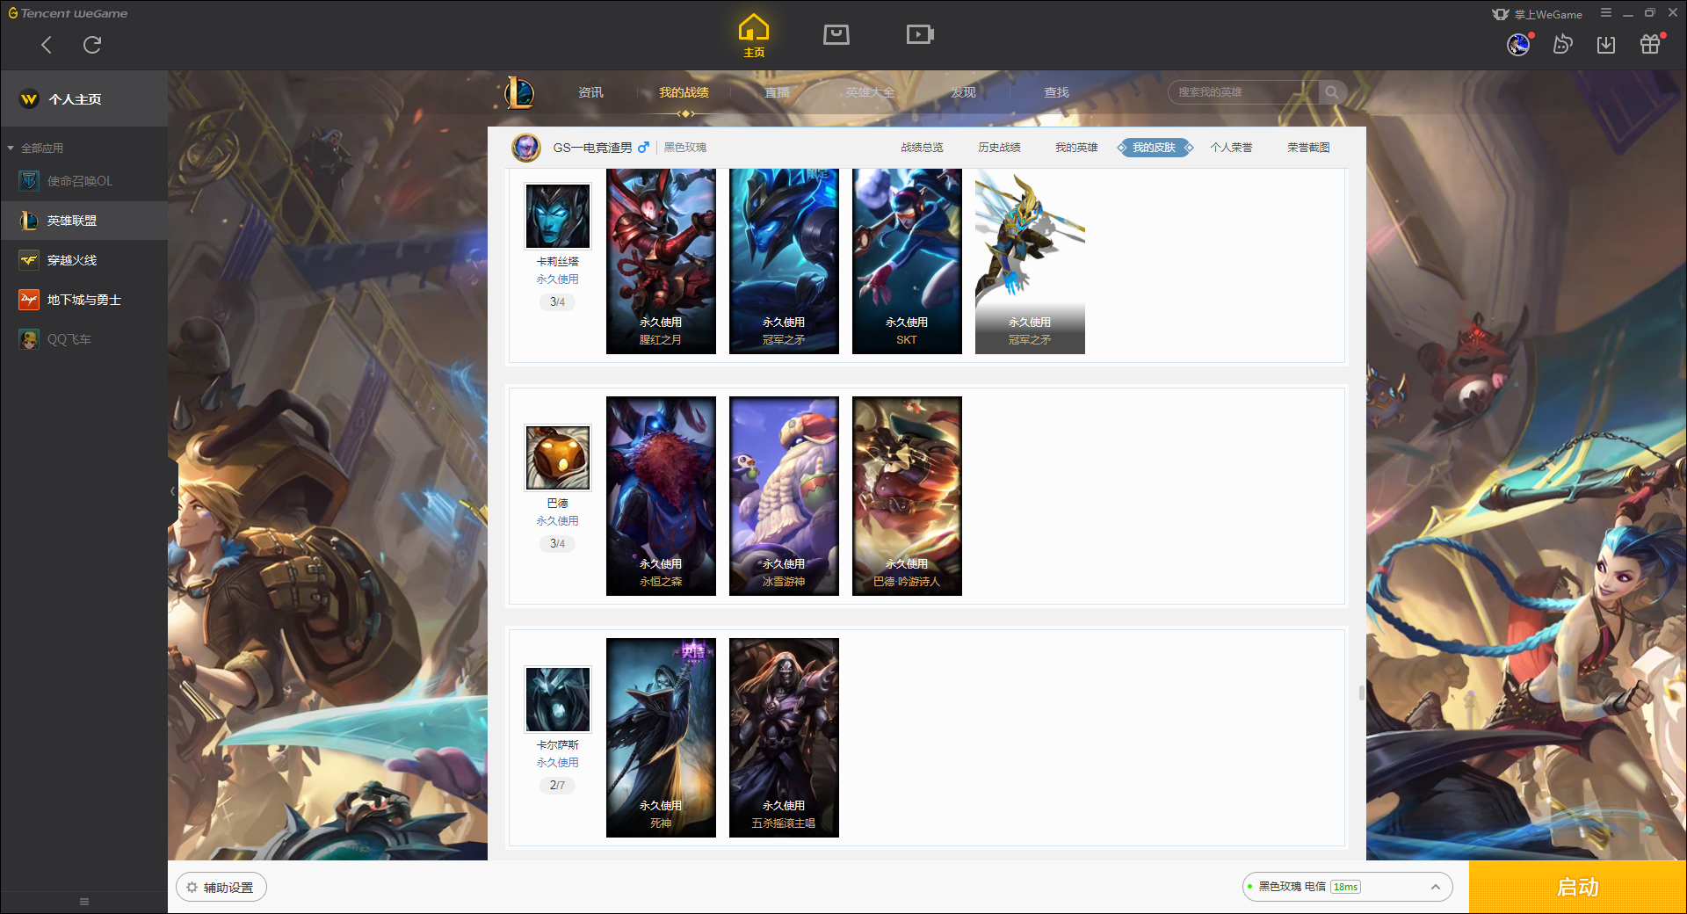Image resolution: width=1687 pixels, height=914 pixels.
Task: Open the 资讯 tab
Action: (590, 92)
